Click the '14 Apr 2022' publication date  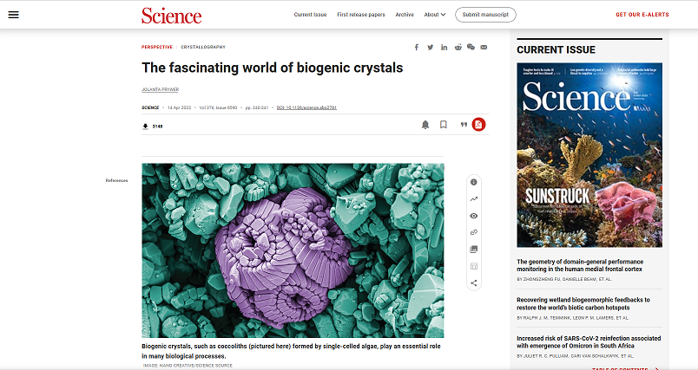pos(180,107)
